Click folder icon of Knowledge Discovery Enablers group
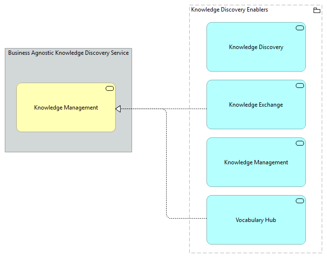Image resolution: width=327 pixels, height=258 pixels. (317, 10)
